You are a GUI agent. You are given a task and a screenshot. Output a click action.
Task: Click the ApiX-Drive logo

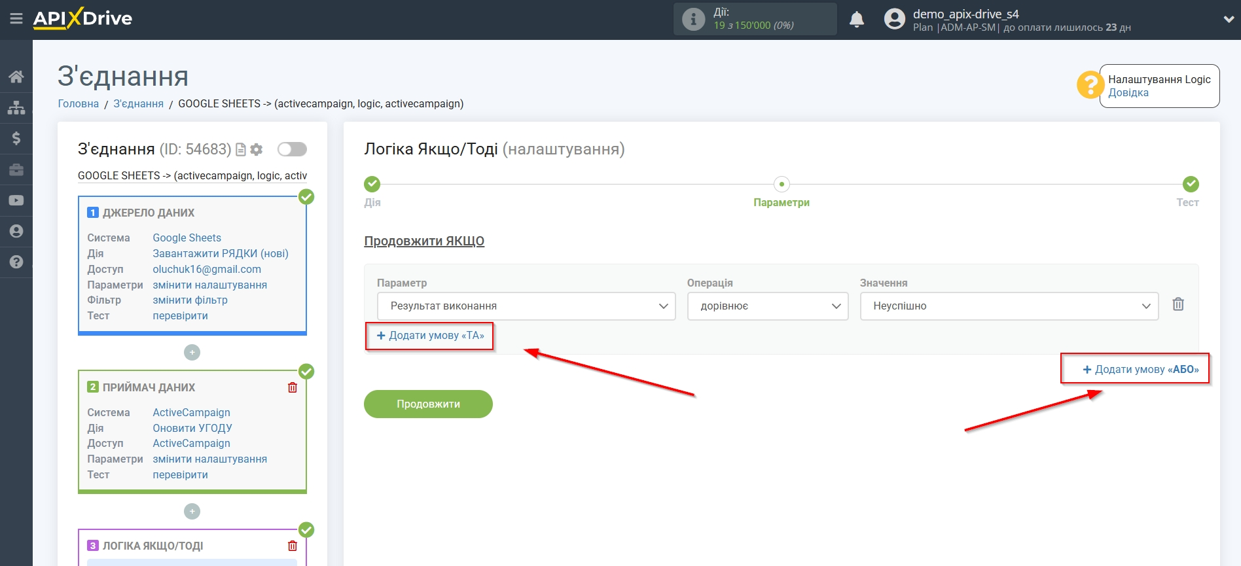pos(82,18)
